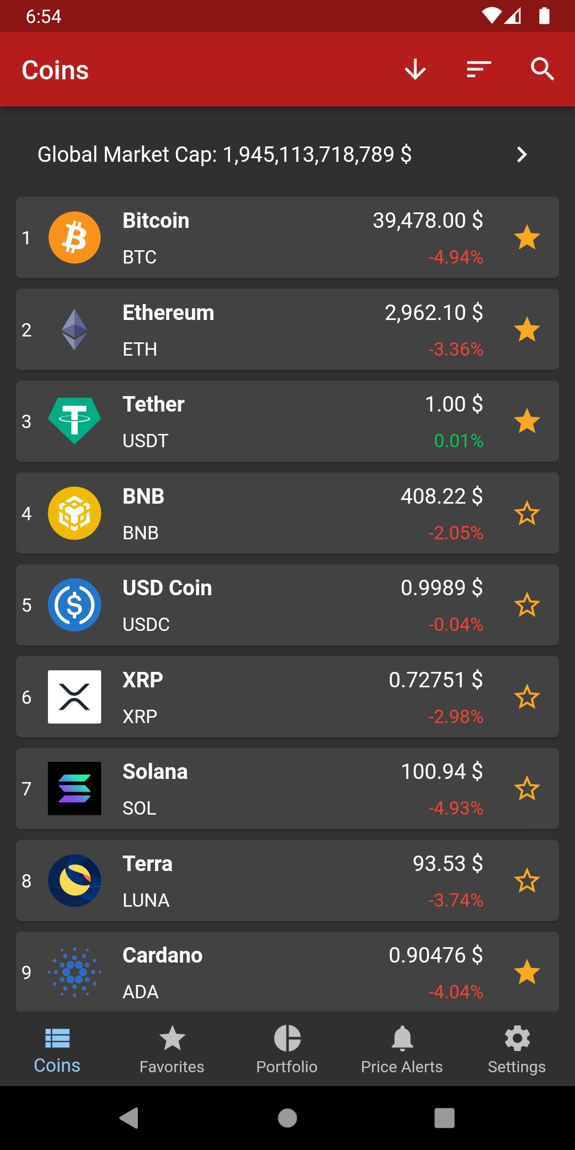
Task: Open the sort options icon
Action: 479,69
